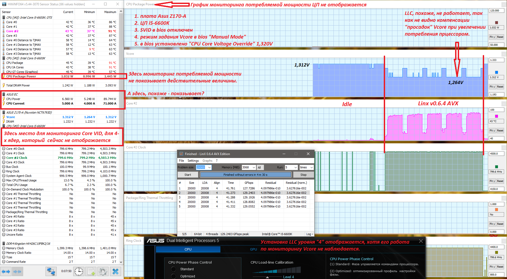This screenshot has width=507, height=279.
Task: Click the blue color swatch of Vcore graph
Action: [496, 72]
